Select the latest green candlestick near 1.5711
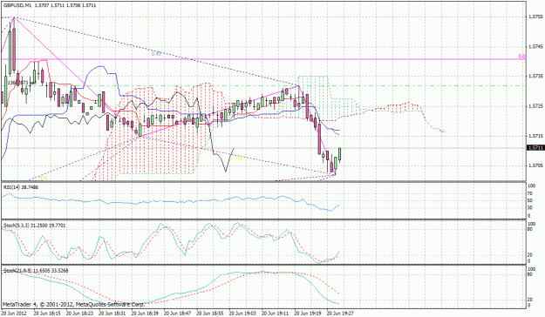This screenshot has width=545, height=317. point(339,154)
